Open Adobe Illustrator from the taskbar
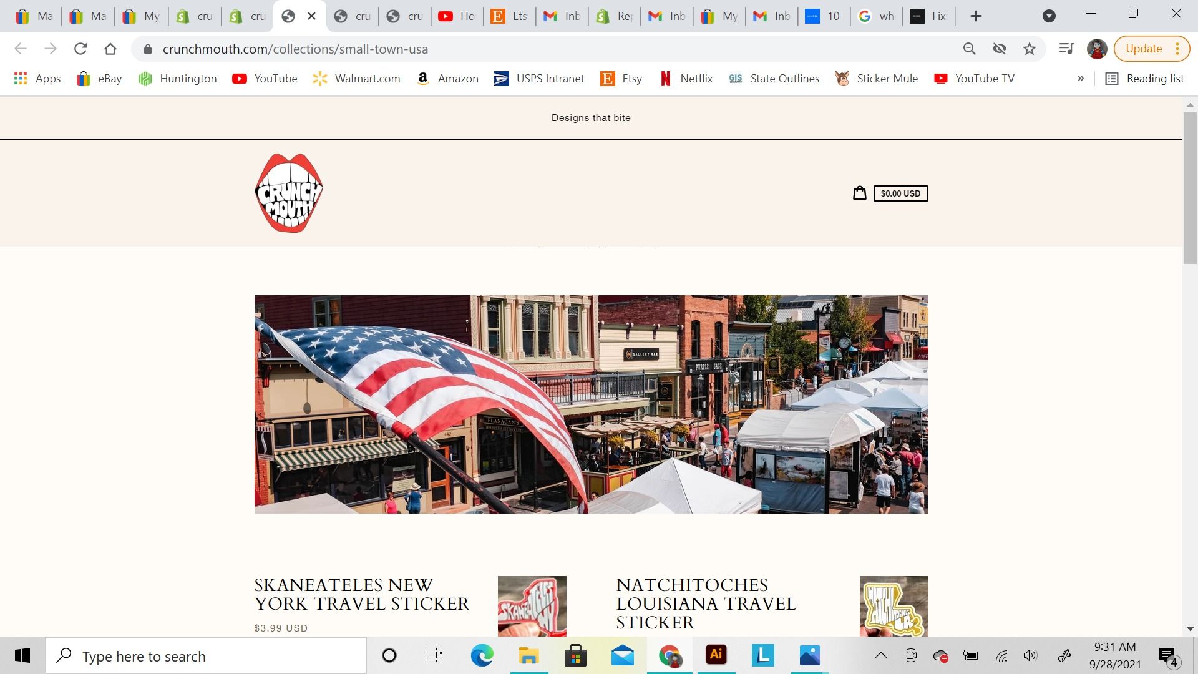Image resolution: width=1198 pixels, height=674 pixels. click(716, 655)
